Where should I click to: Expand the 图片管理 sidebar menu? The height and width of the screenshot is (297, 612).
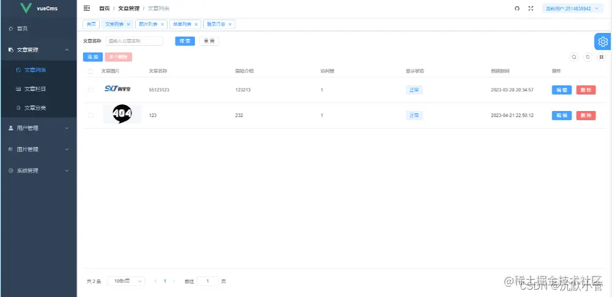click(x=39, y=149)
